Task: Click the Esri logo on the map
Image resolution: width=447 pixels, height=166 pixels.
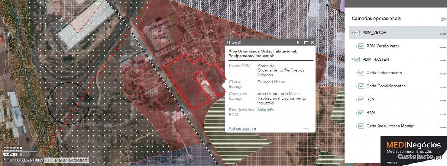Action: (10, 152)
